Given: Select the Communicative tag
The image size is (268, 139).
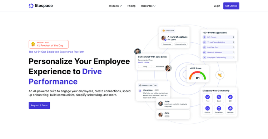Looking at the screenshot, I should pos(181,44).
